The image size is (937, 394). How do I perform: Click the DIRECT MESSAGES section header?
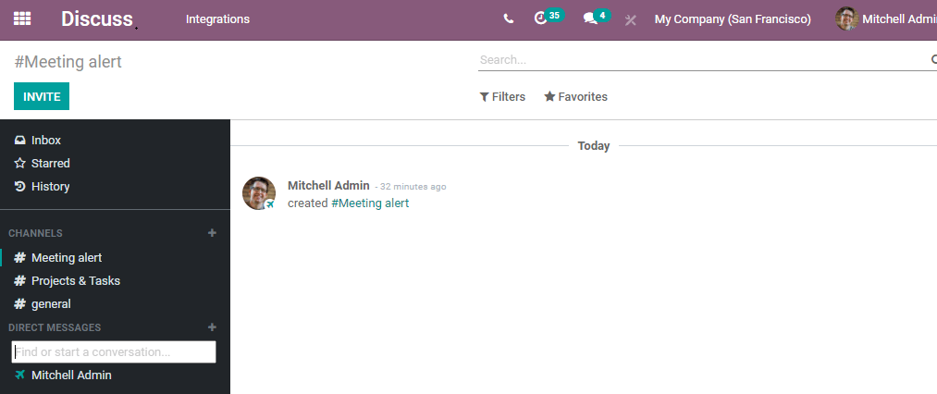point(55,327)
